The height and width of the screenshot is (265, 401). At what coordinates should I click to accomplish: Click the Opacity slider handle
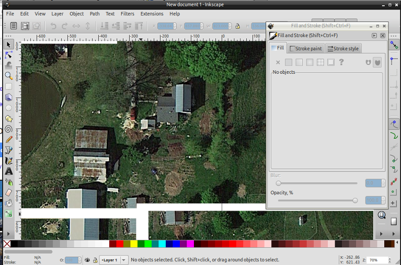pyautogui.click(x=355, y=200)
